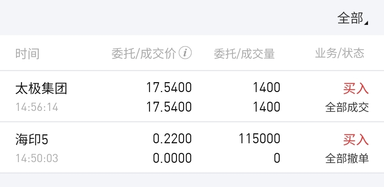Click the 1400 order quantity of 太极集团
This screenshot has height=187, width=384.
tap(266, 87)
